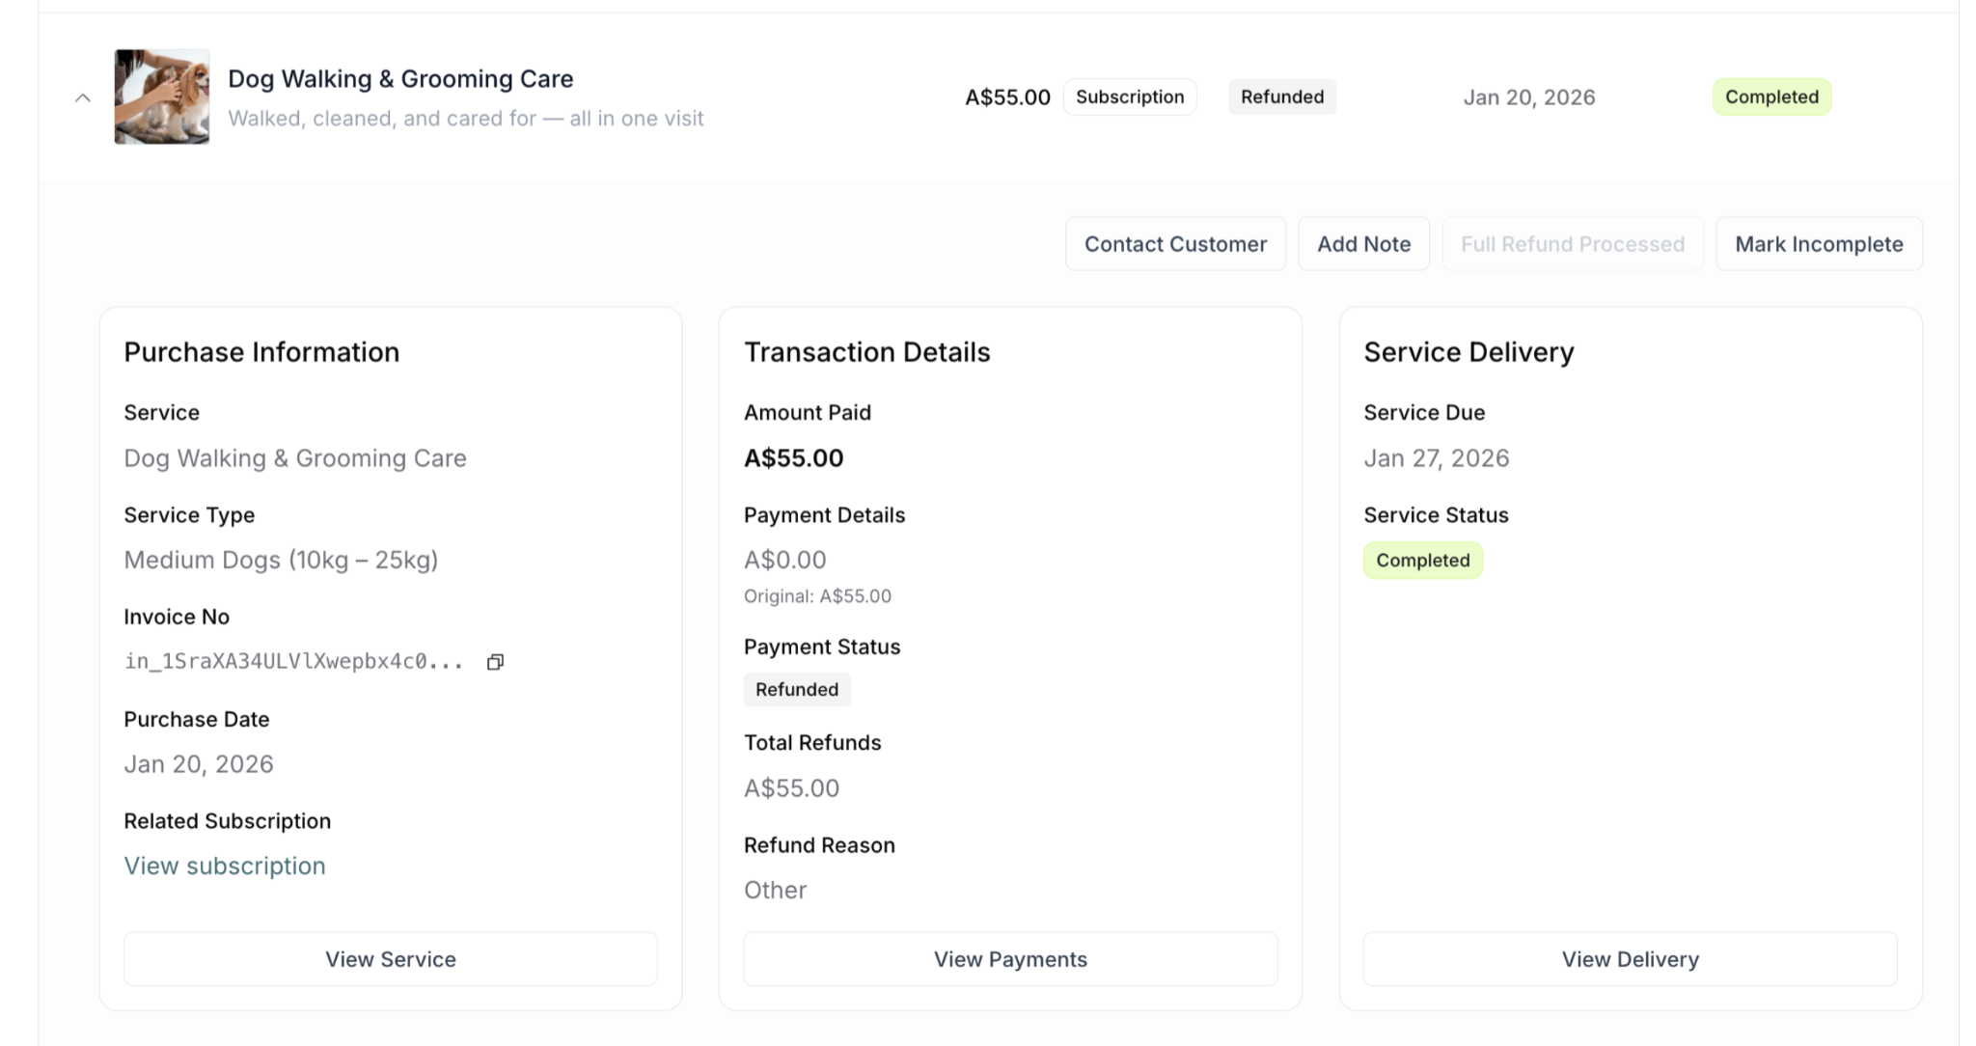Screen dimensions: 1976x1046
Task: Select the truncated invoice number text
Action: [x=293, y=662]
